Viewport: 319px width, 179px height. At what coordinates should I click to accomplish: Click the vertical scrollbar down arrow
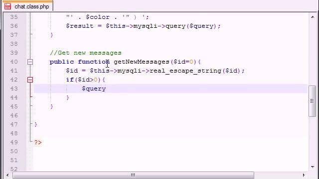point(313,167)
